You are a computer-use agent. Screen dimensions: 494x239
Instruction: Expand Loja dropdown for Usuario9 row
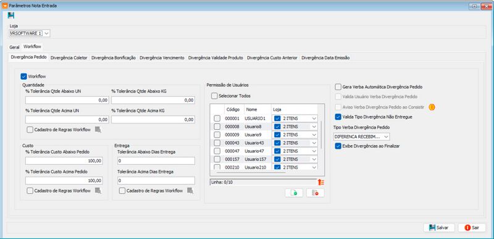[x=314, y=135]
